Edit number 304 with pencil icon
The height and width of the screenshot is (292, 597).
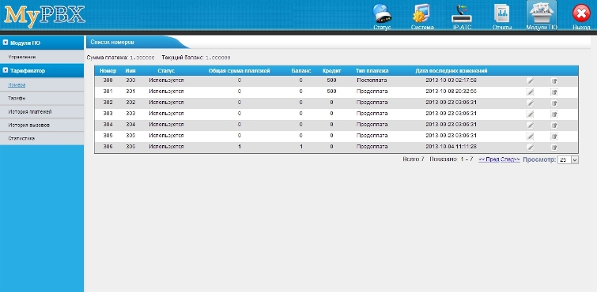[530, 125]
